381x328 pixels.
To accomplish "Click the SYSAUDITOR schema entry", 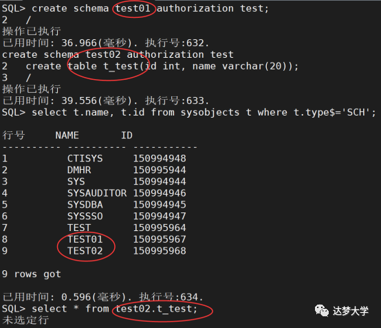I will tap(97, 193).
